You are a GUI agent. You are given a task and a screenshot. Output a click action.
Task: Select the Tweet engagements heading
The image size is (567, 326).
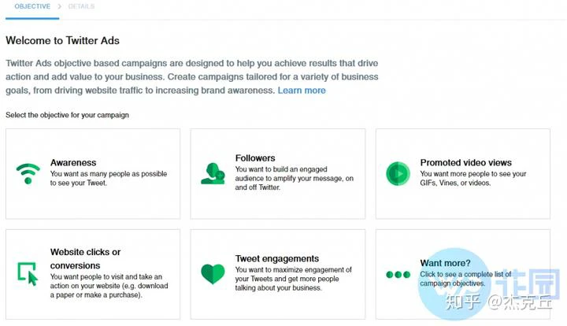click(277, 258)
